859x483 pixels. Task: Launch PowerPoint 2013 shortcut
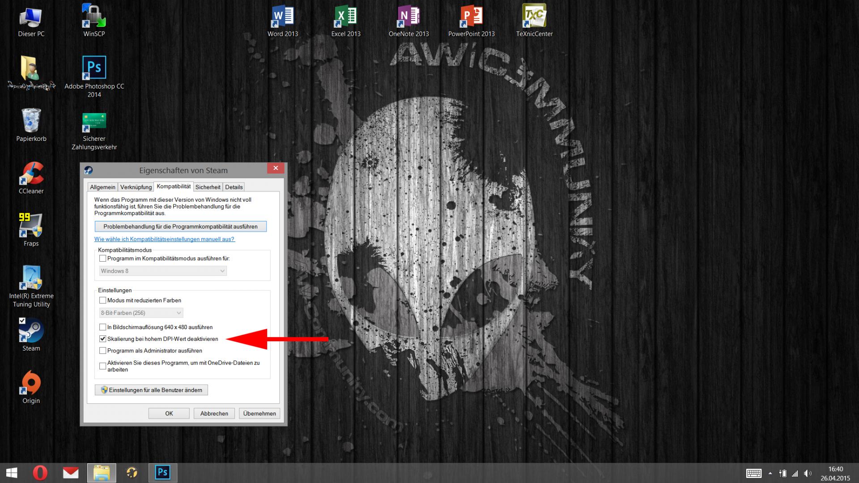472,20
